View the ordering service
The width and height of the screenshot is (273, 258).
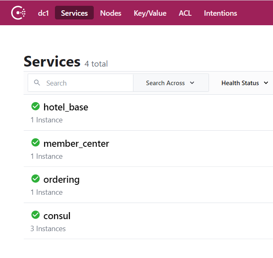(x=62, y=180)
